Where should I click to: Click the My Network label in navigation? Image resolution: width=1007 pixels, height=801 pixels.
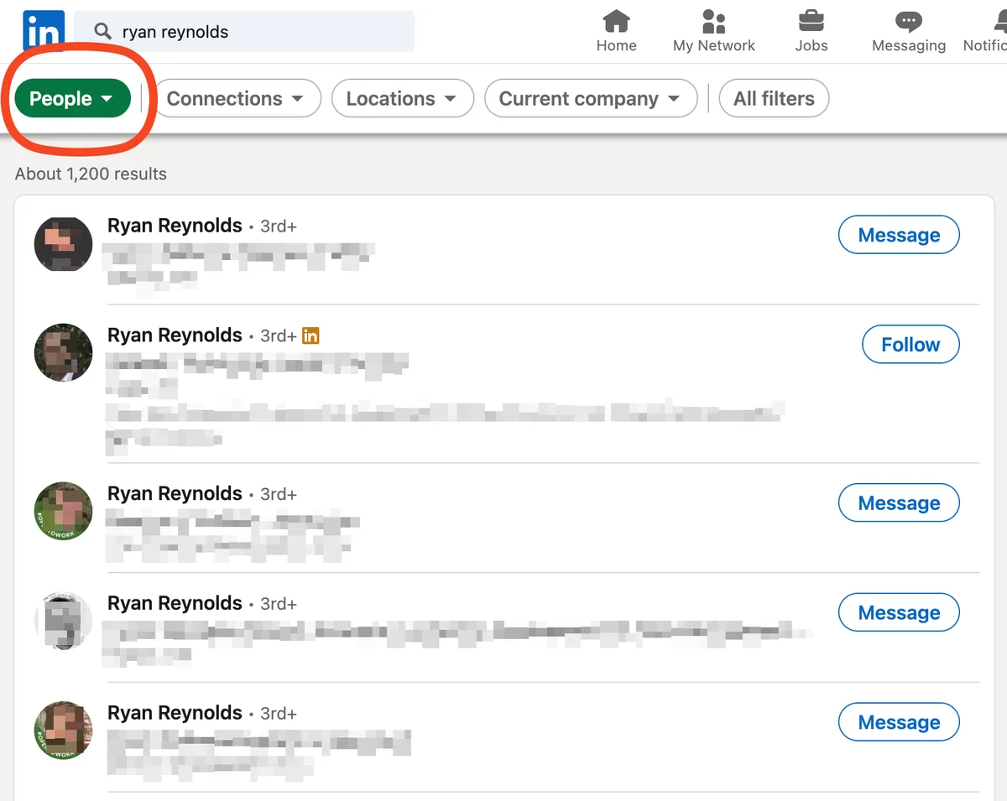[x=714, y=45]
